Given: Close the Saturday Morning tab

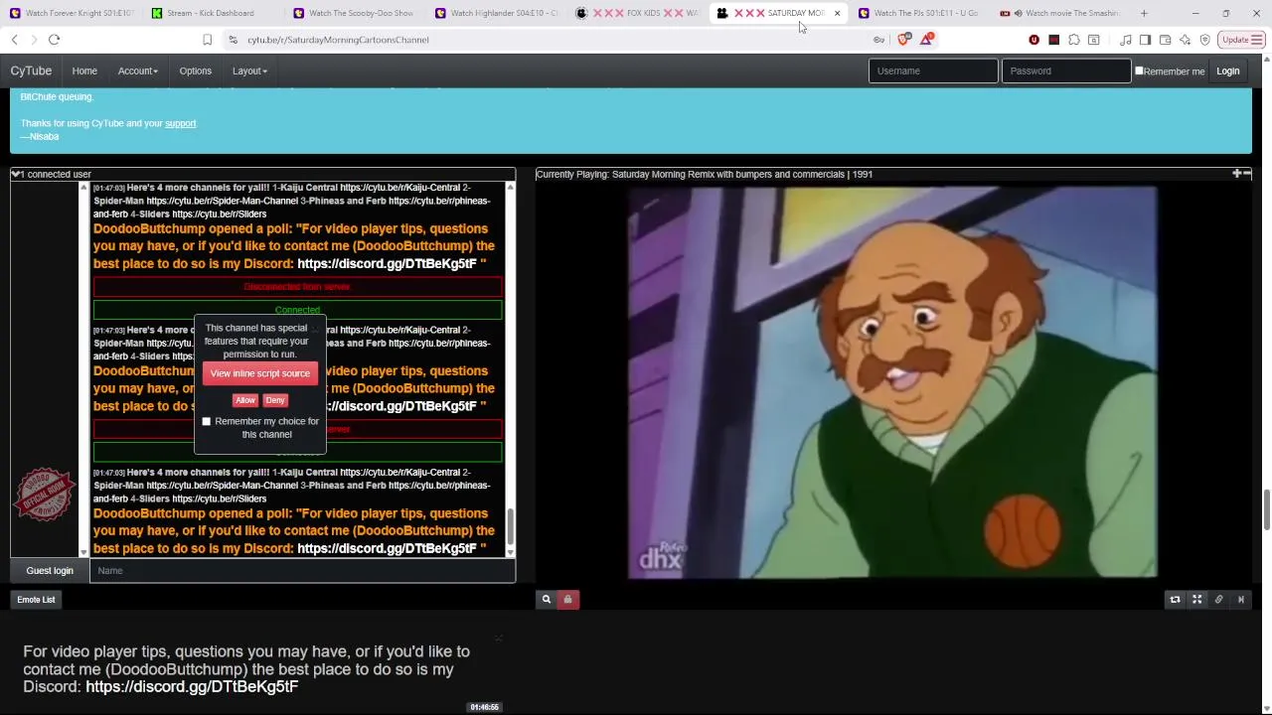Looking at the screenshot, I should point(837,13).
